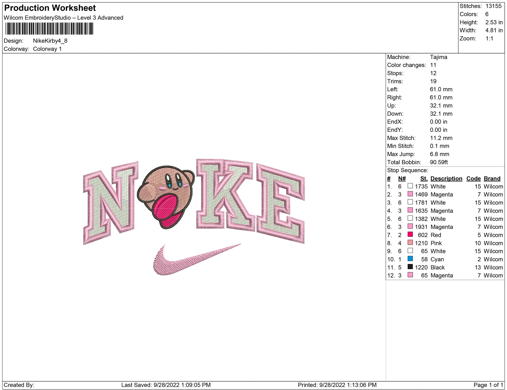Click the N# column header

click(x=402, y=178)
